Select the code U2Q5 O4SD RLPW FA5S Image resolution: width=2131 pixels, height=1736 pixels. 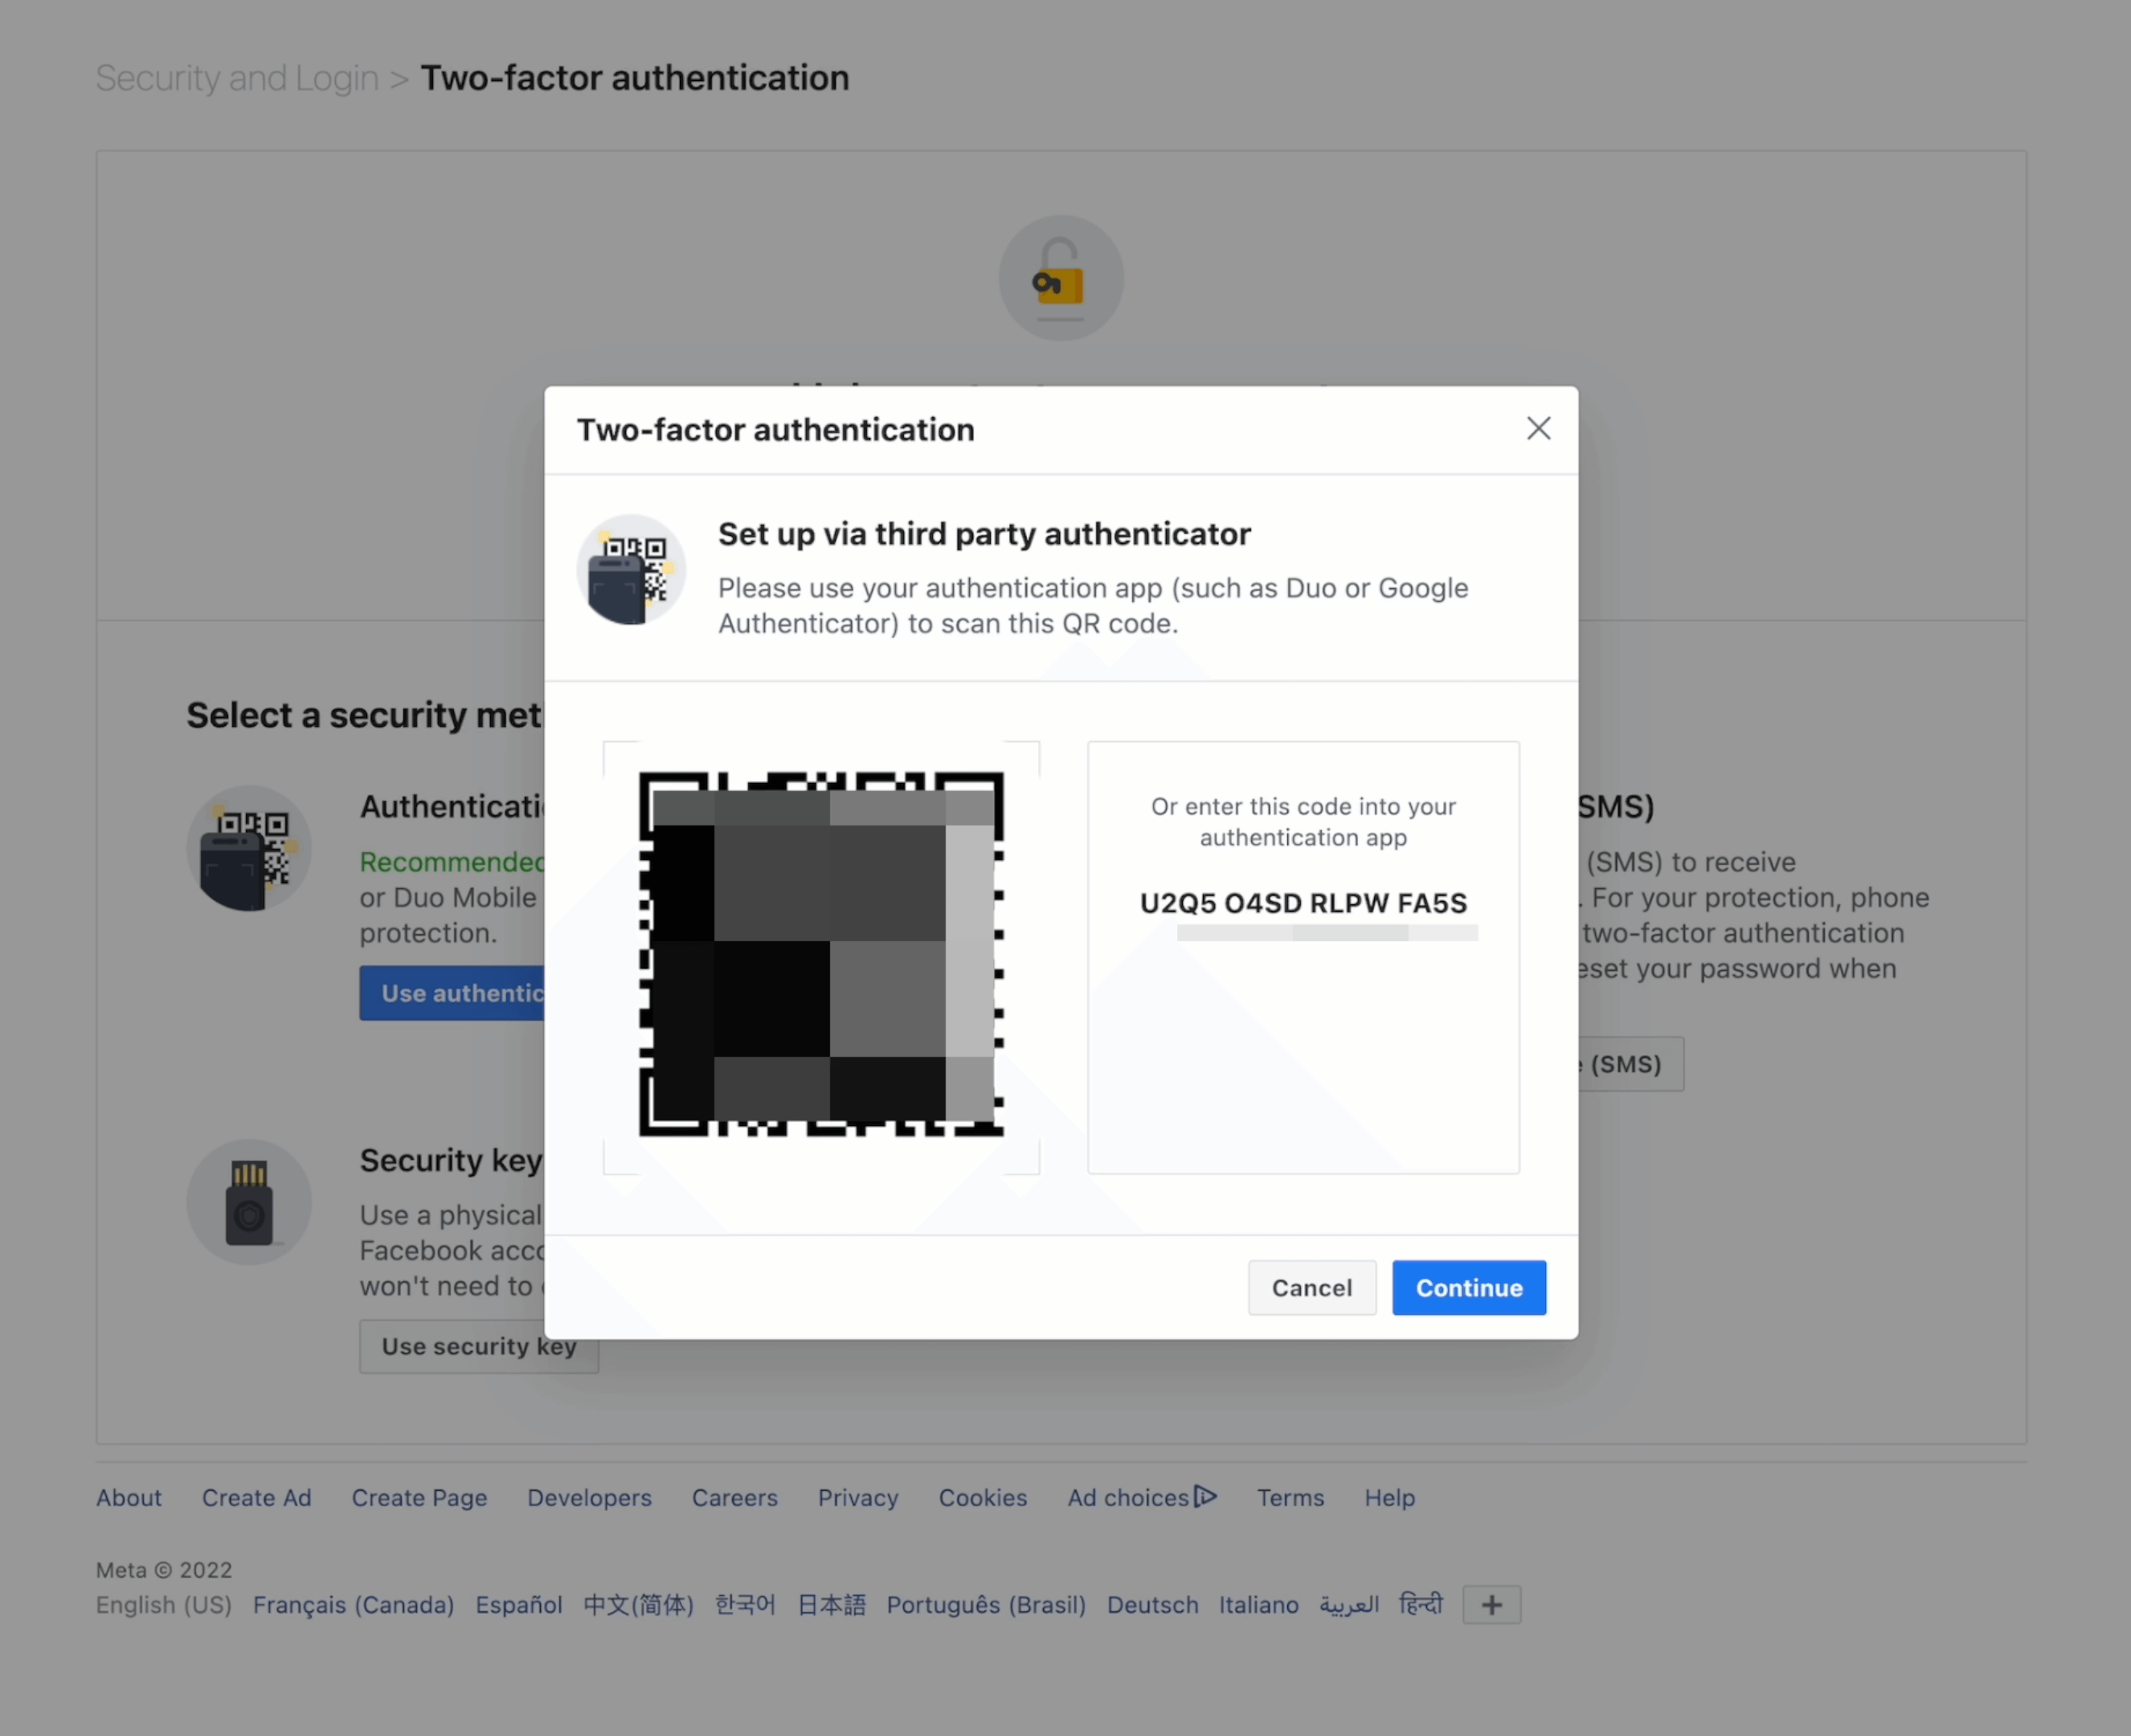(1303, 903)
